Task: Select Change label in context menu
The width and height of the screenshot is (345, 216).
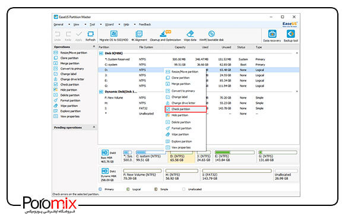Action: (x=185, y=97)
